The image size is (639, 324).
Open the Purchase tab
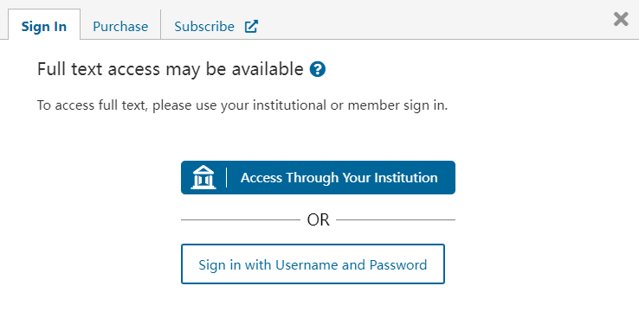[x=120, y=26]
